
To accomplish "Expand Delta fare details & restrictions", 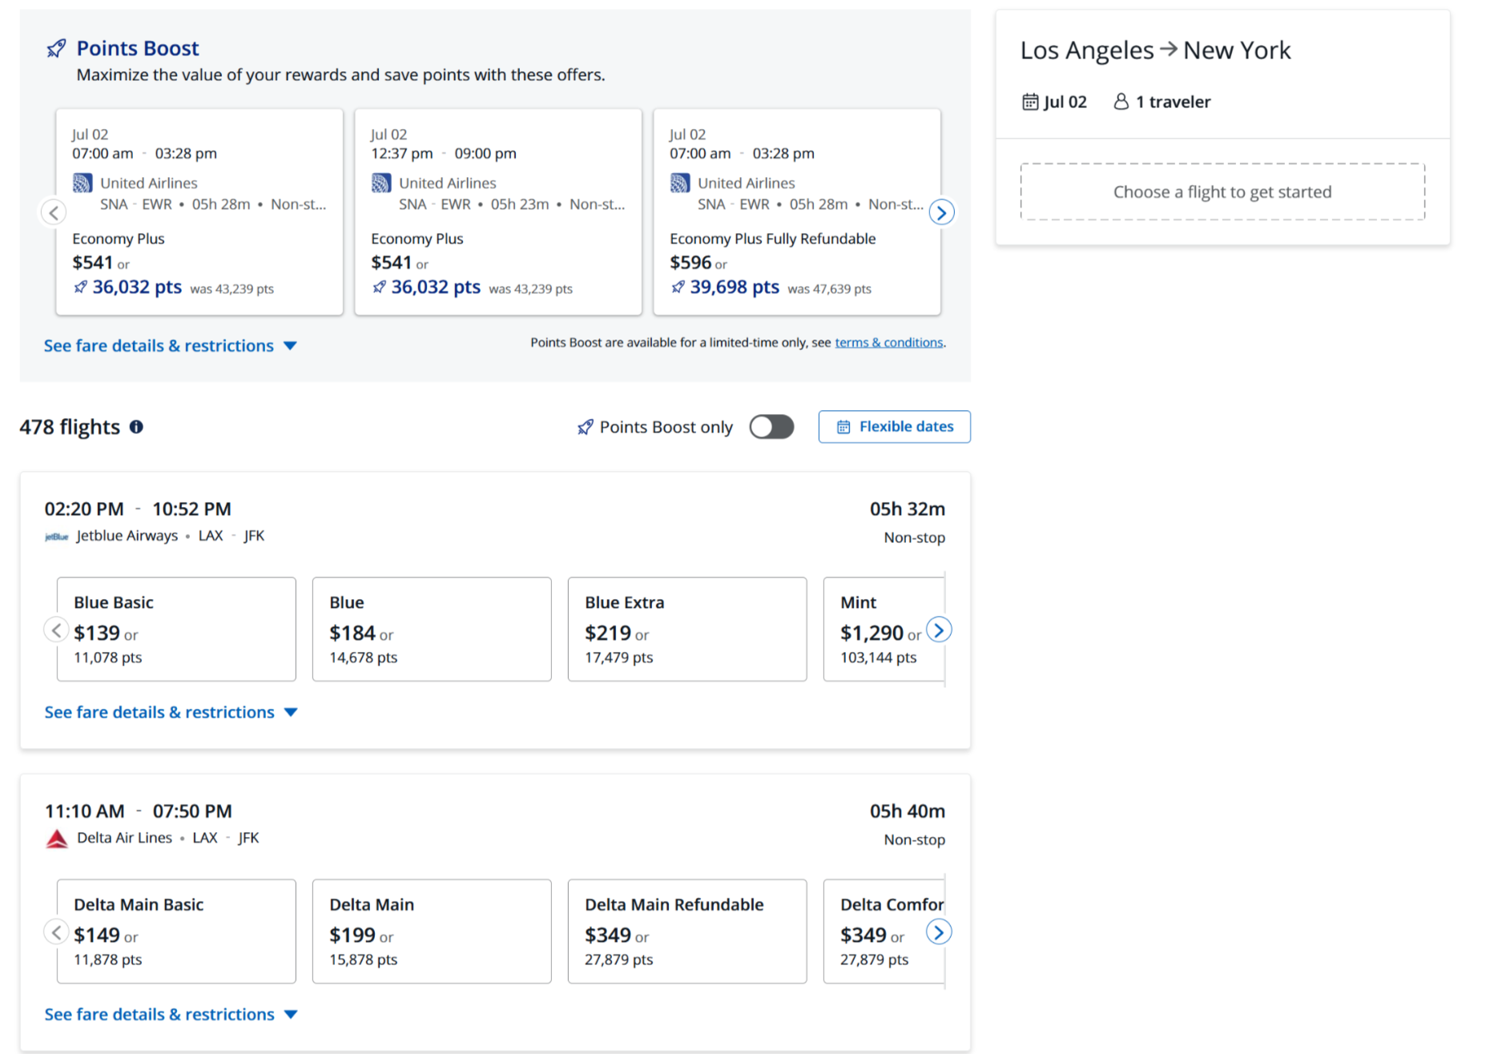I will point(171,1014).
